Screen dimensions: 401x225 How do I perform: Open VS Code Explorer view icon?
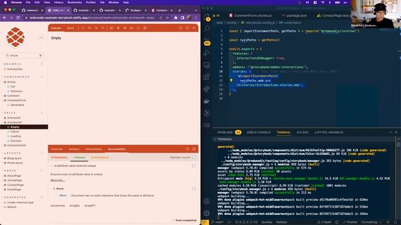pyautogui.click(x=207, y=17)
